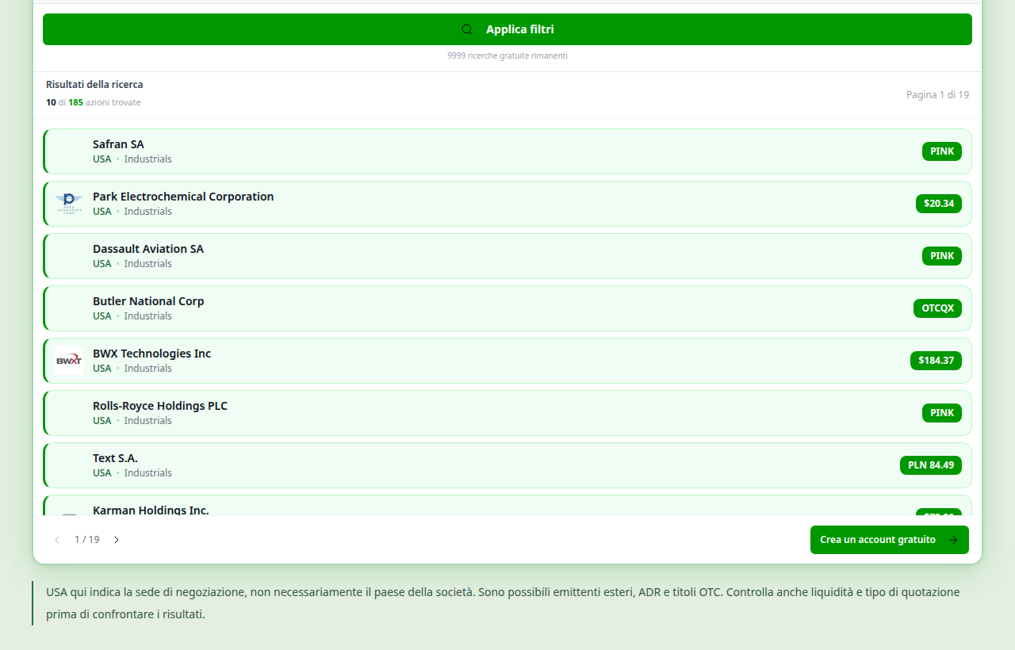Click the Pagina 1 di 19 label
Screen dimensions: 1015x650
coord(937,95)
